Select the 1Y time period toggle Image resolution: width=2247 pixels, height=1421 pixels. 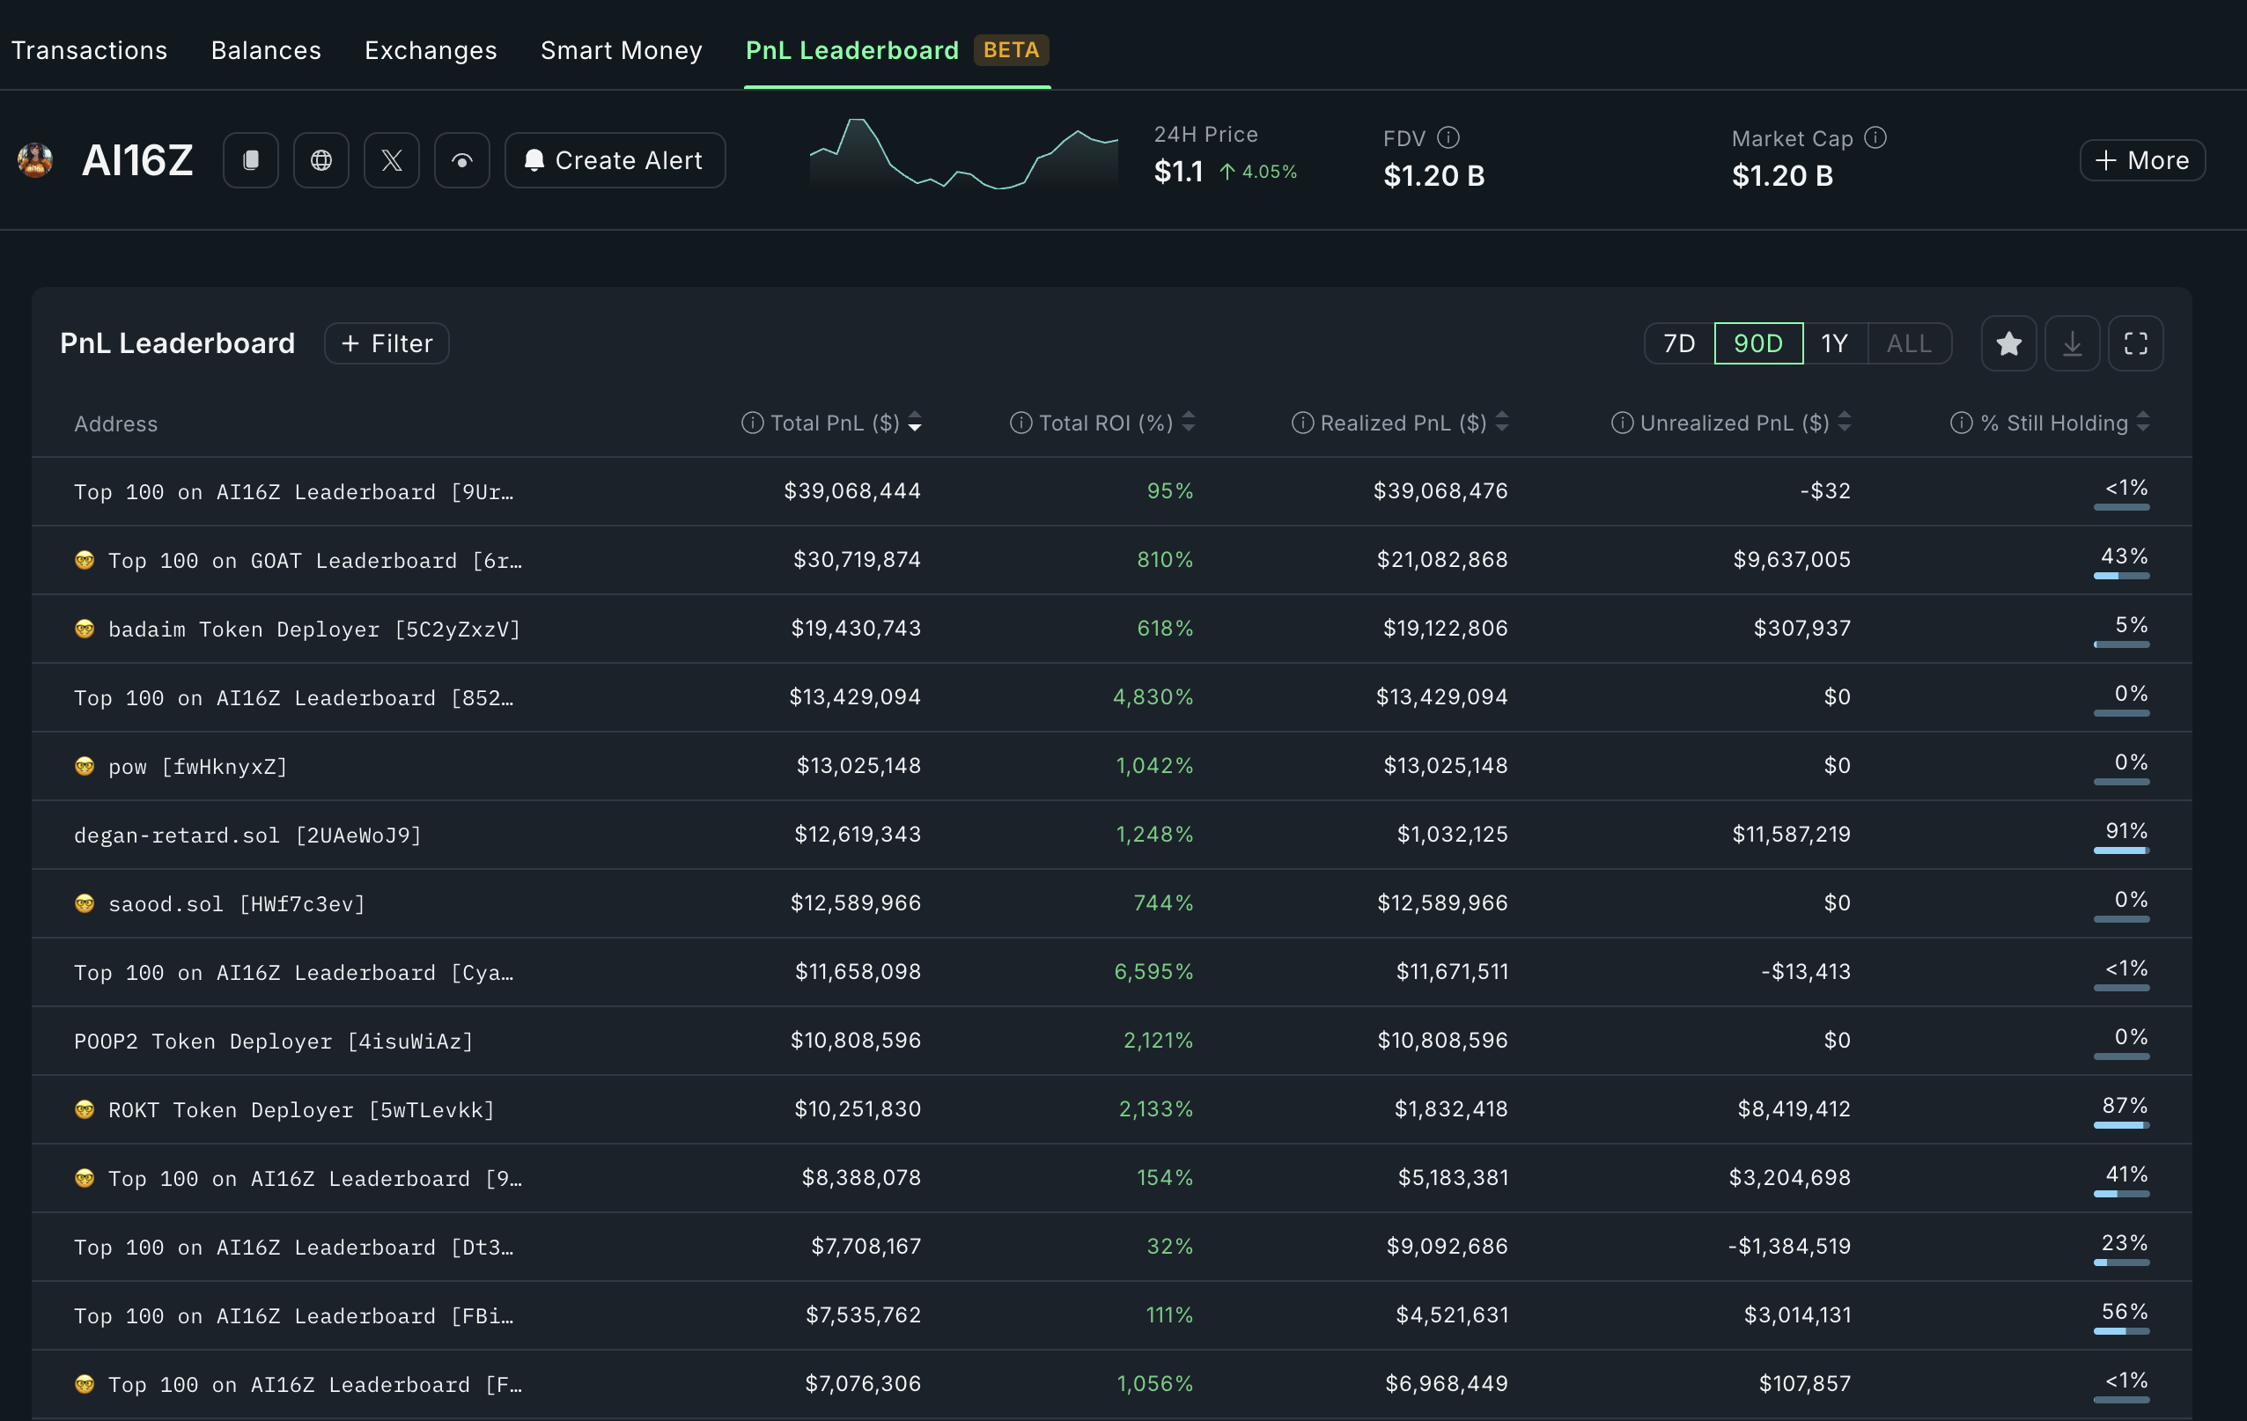point(1833,342)
